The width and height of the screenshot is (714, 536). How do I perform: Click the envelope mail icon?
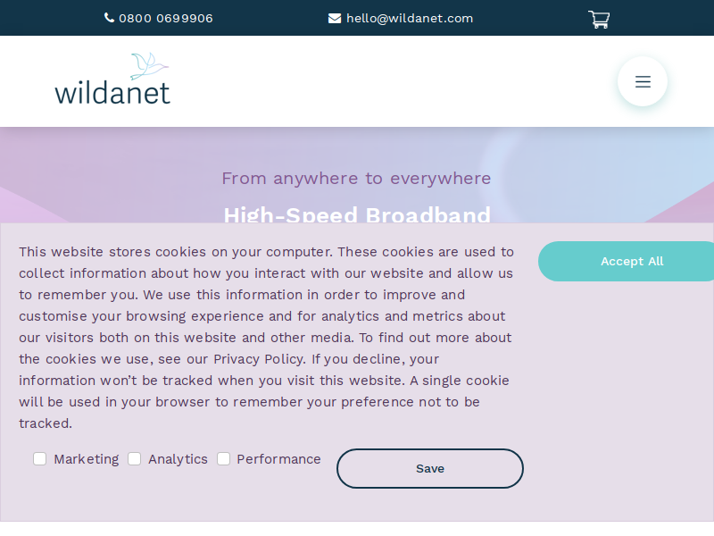335,18
